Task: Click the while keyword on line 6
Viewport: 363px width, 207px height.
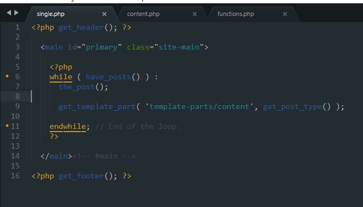Action: tap(61, 77)
